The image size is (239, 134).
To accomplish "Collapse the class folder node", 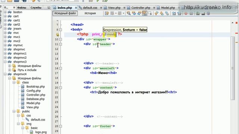I will pos(14,83).
